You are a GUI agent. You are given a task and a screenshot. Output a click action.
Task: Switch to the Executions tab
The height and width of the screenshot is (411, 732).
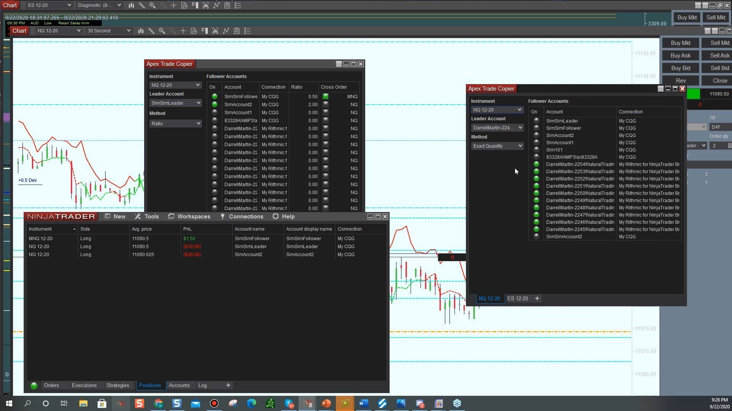point(84,386)
